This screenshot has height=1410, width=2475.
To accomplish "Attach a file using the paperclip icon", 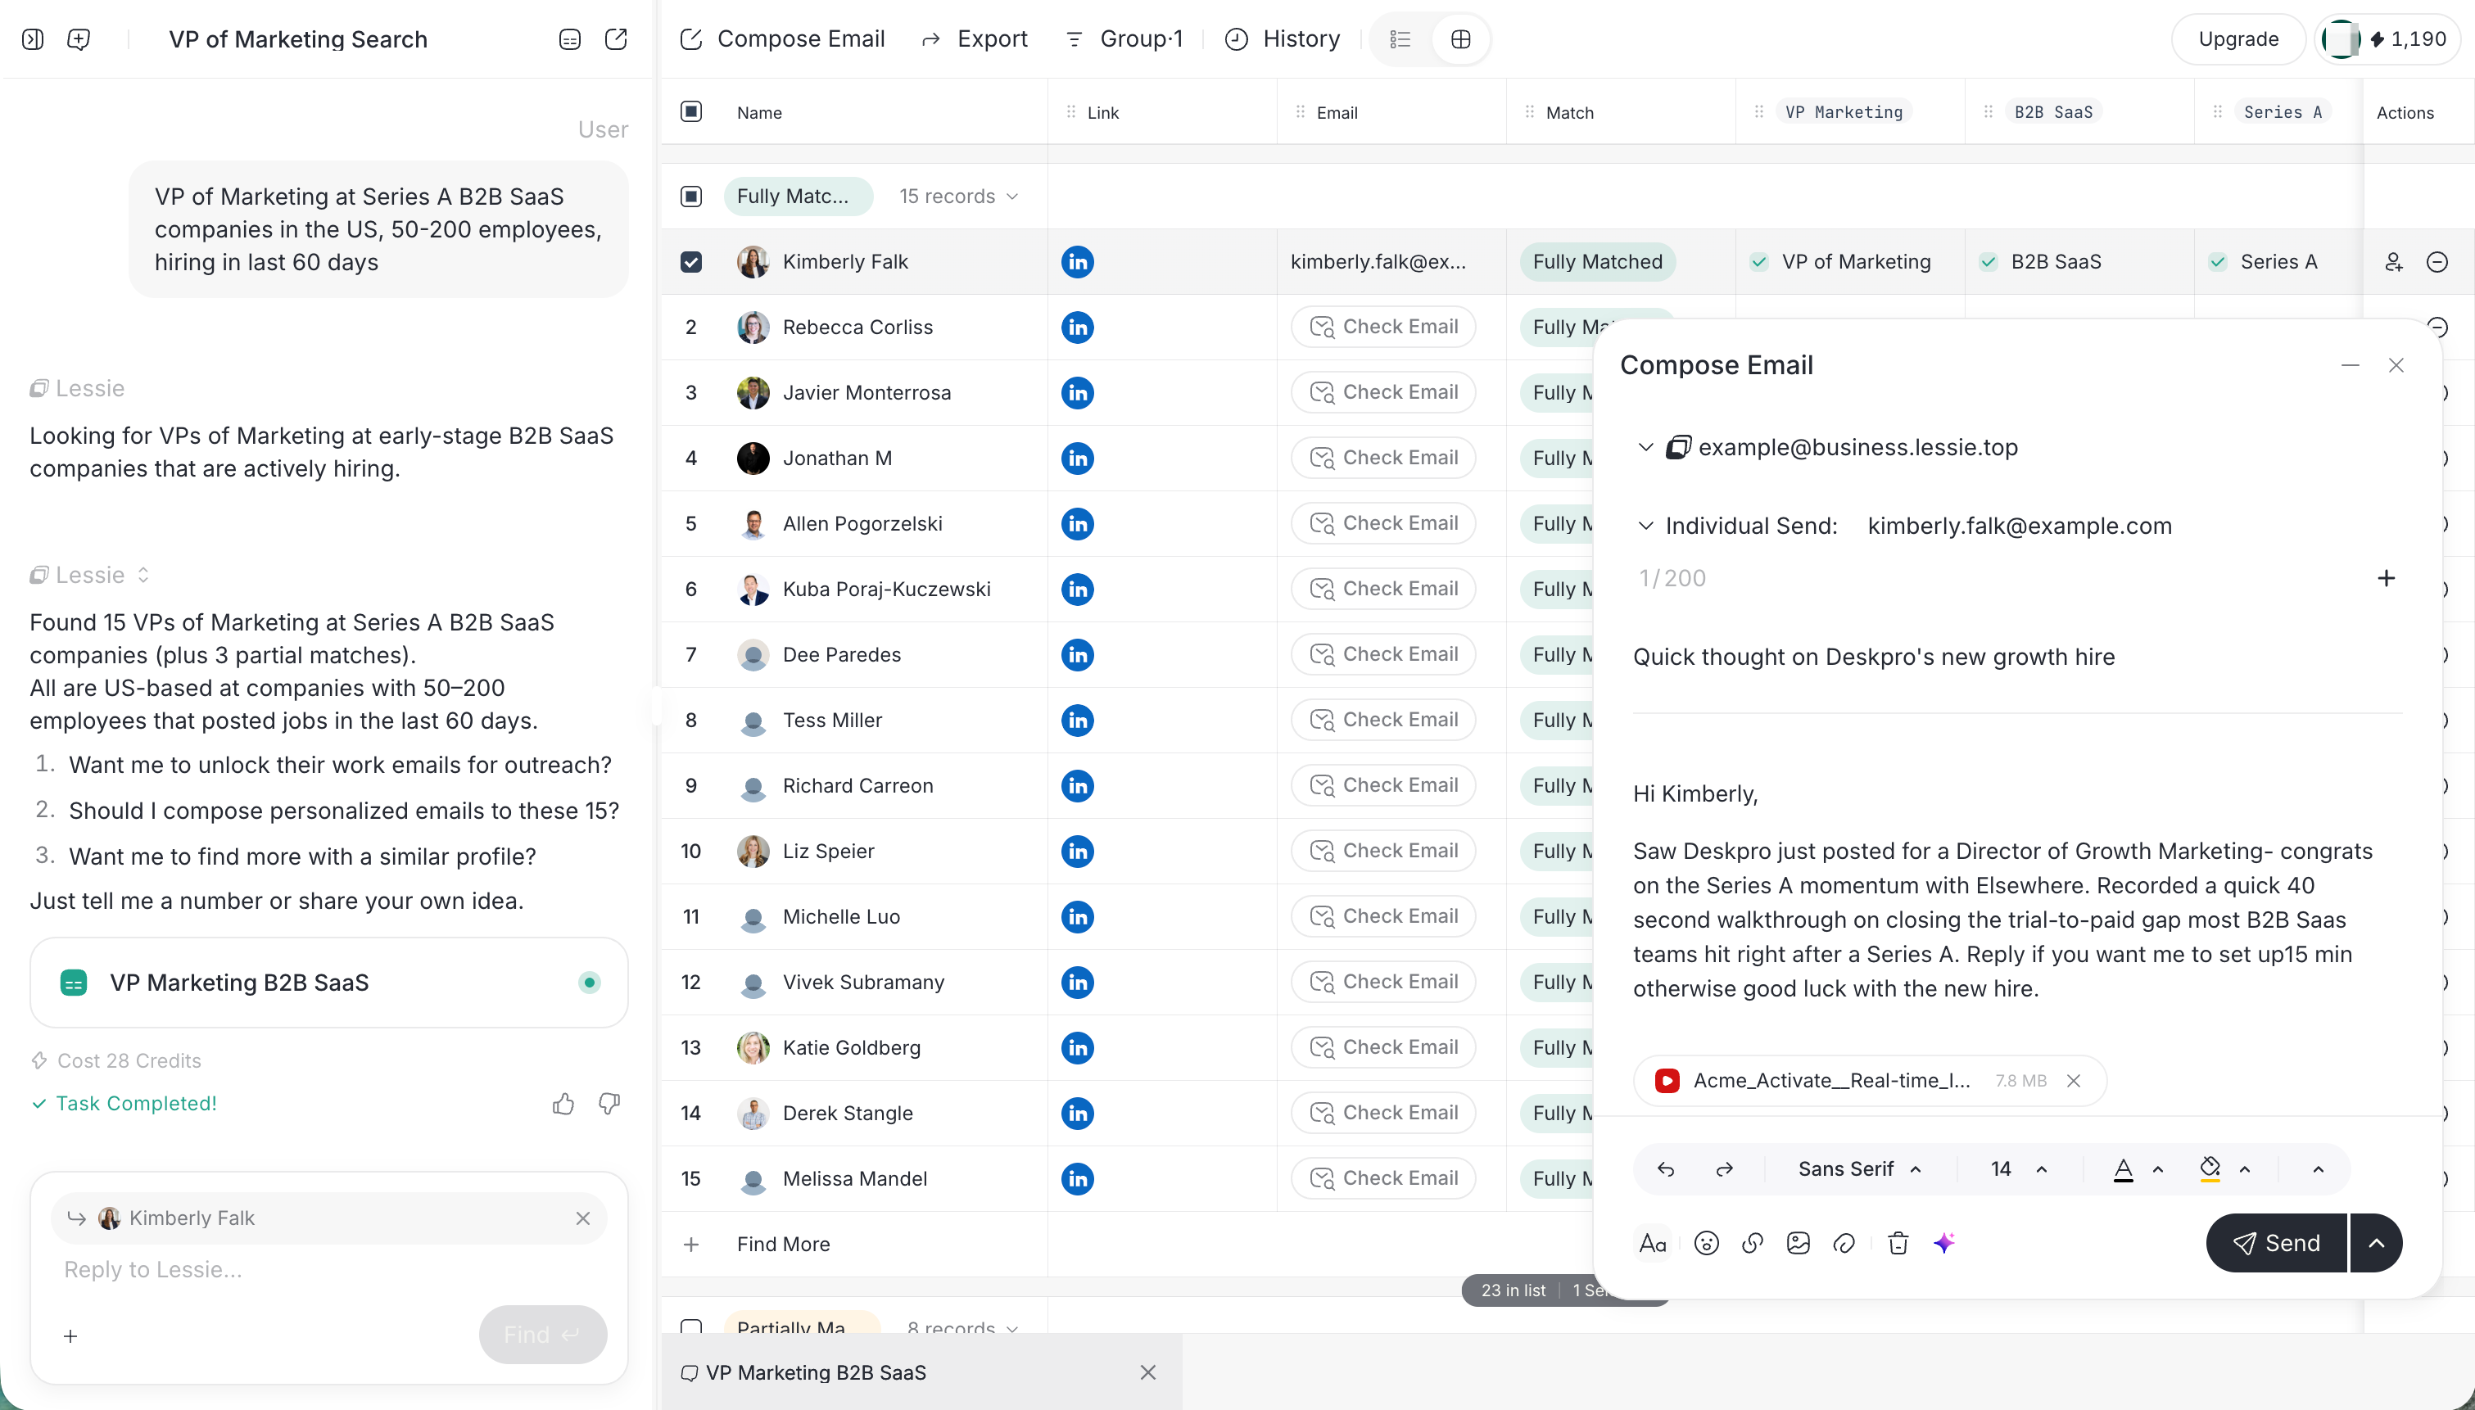I will (1844, 1242).
